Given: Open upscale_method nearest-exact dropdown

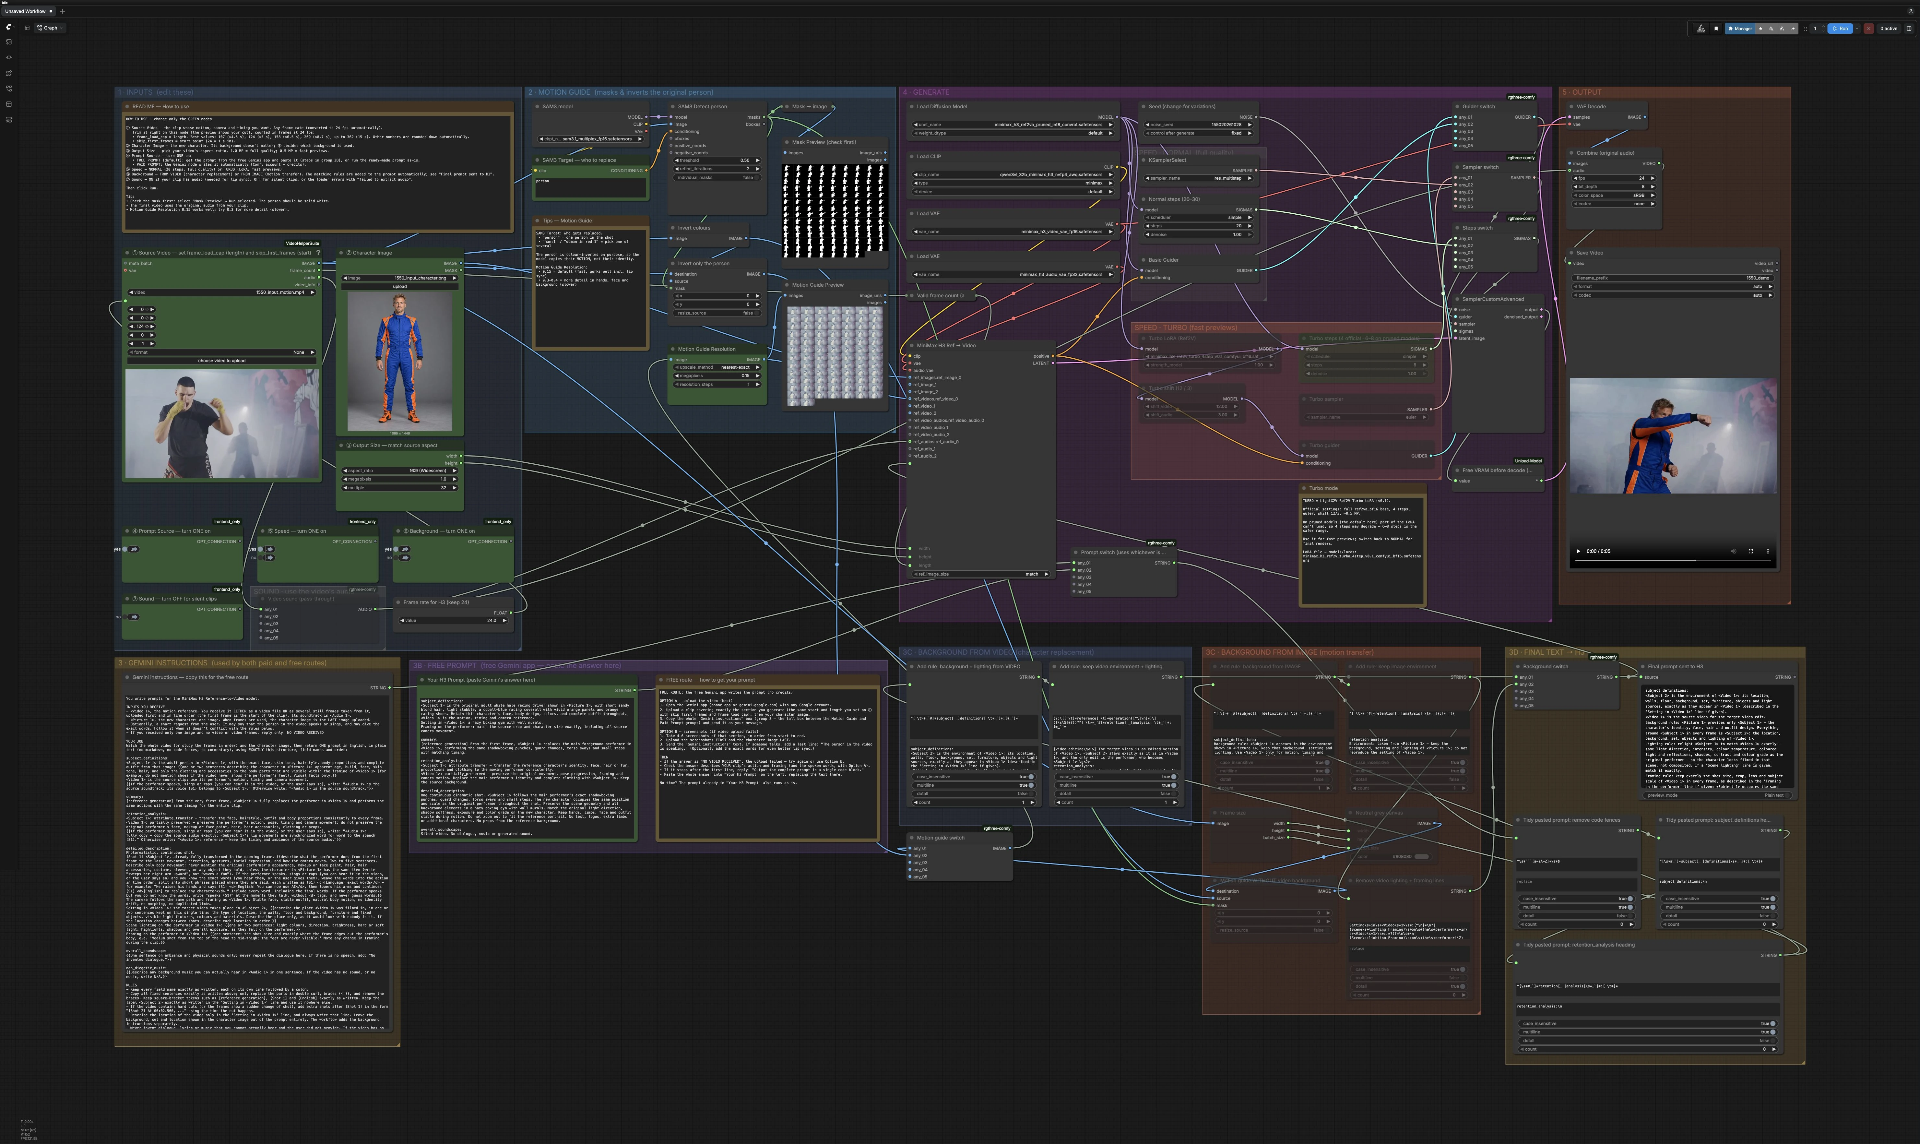Looking at the screenshot, I should click(x=717, y=367).
